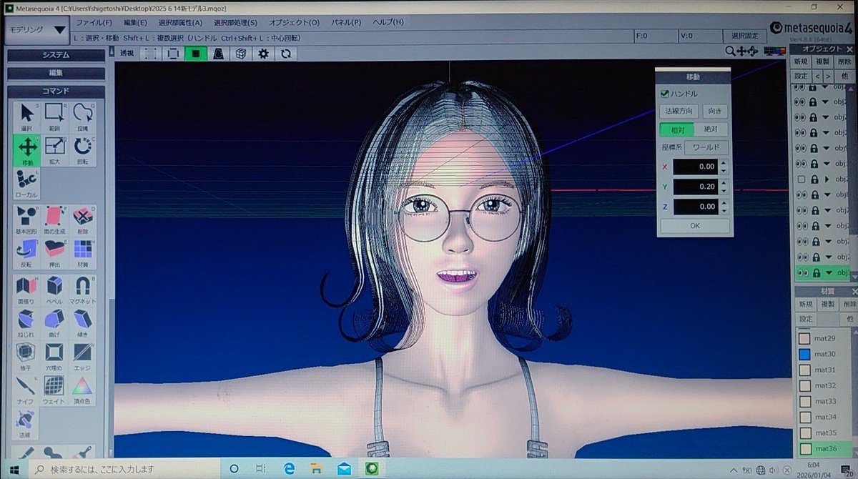Select the 面の生成 create face tool
The width and height of the screenshot is (858, 479).
click(x=54, y=220)
